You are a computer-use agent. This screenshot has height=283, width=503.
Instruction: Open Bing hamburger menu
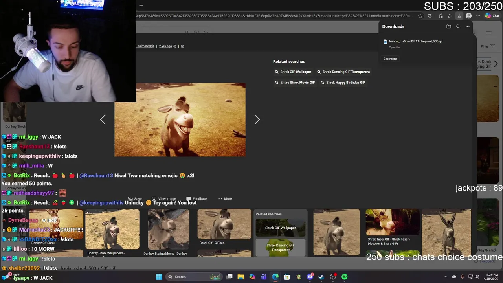point(489,33)
